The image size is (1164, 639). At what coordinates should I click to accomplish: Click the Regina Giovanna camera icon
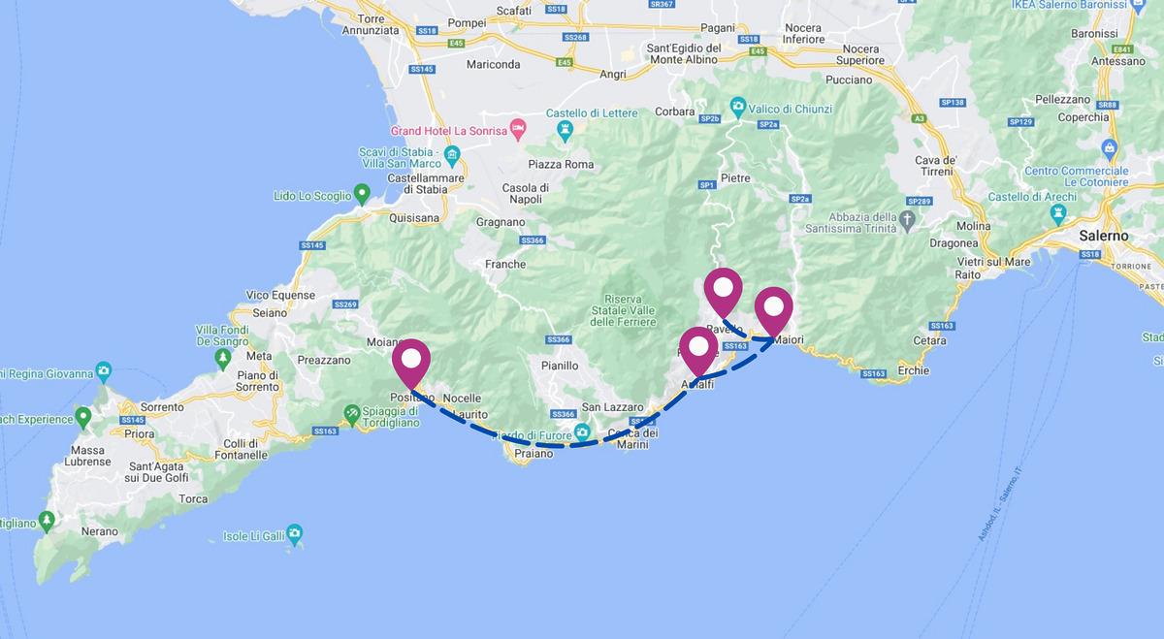[104, 372]
